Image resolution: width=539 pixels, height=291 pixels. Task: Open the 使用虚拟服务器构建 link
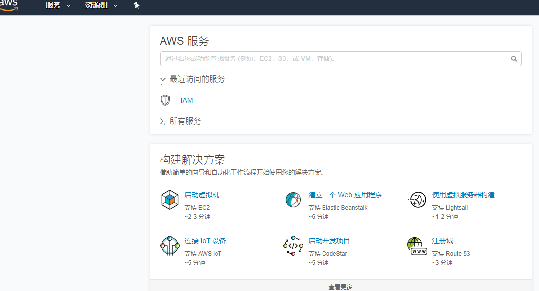[463, 195]
